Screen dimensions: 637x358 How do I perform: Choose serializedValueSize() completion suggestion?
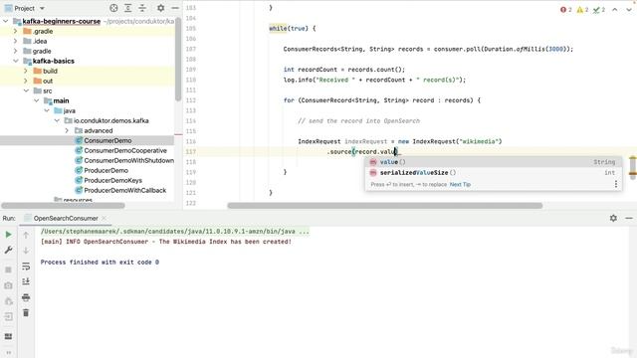[494, 172]
